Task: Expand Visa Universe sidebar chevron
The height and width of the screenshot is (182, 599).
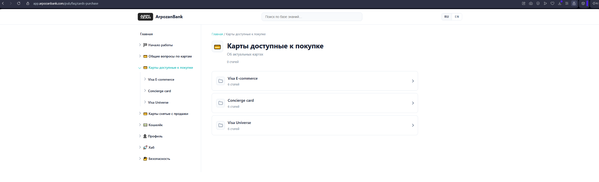Action: click(x=145, y=102)
